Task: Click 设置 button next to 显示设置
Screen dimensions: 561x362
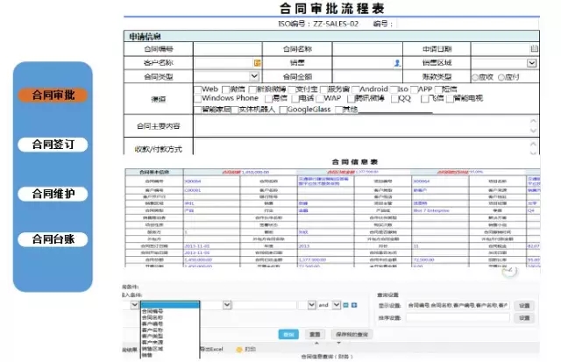Action: (x=524, y=306)
